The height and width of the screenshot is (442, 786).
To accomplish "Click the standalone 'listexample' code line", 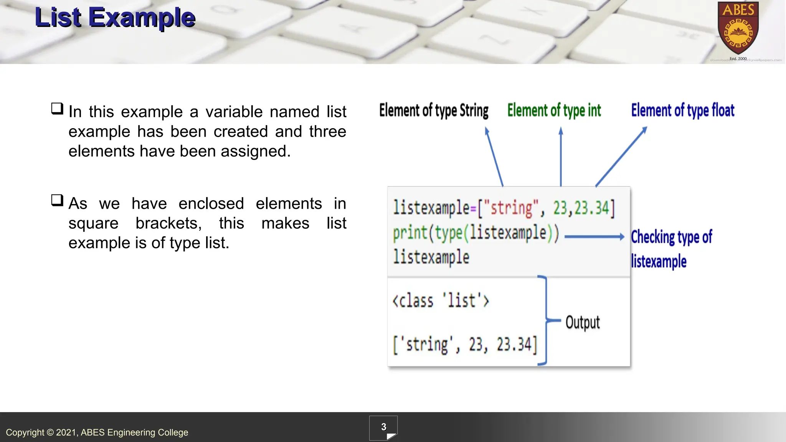I will coord(431,257).
